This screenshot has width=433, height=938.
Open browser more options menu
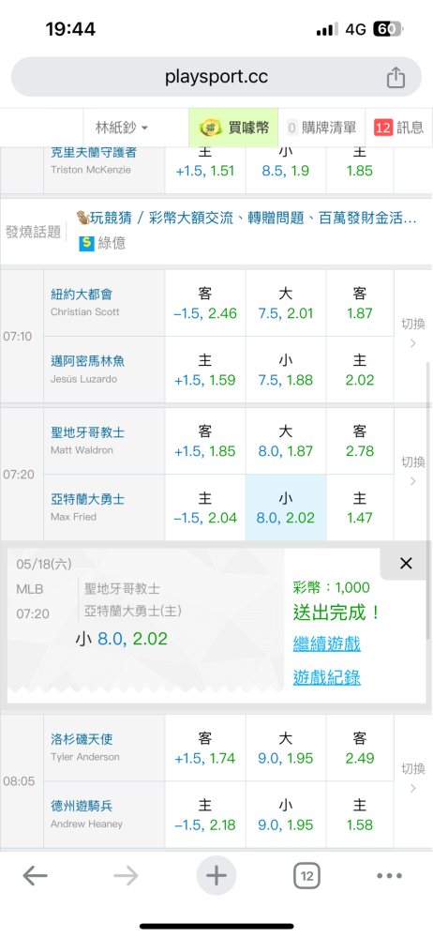pos(389,876)
